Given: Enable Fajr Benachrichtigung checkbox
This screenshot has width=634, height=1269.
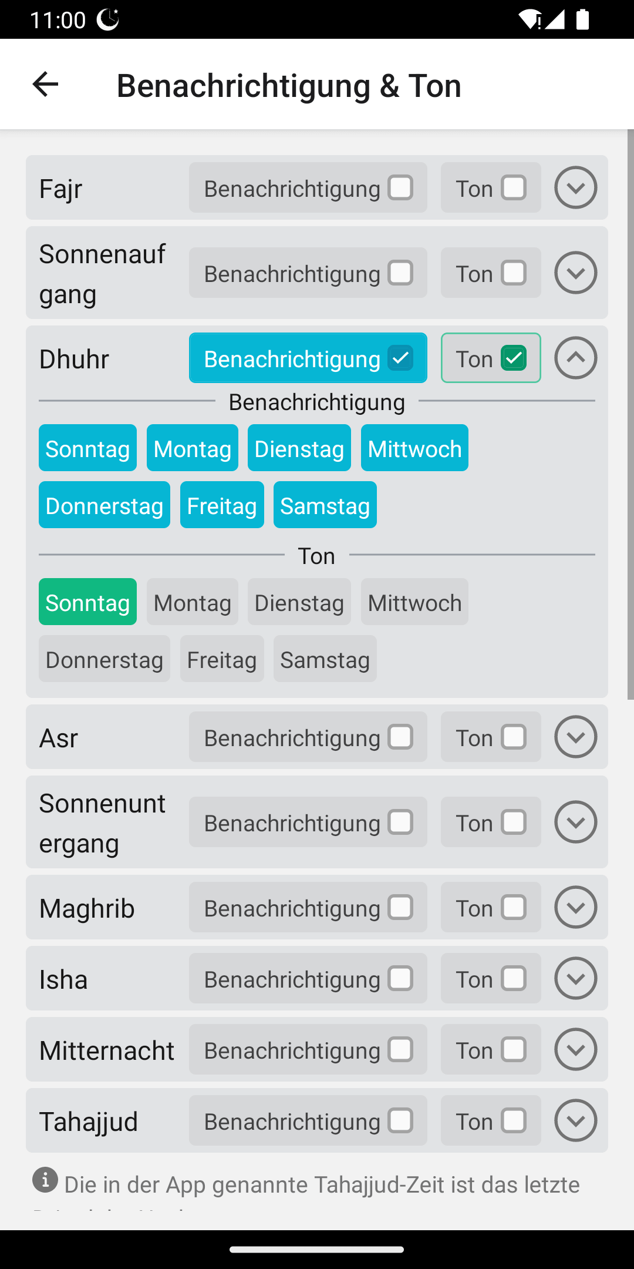Looking at the screenshot, I should click(400, 188).
